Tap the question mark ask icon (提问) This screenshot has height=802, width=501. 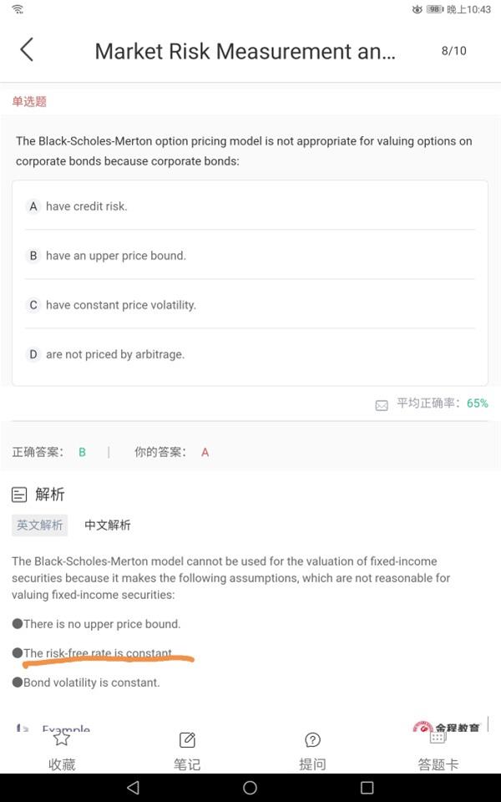tap(312, 739)
